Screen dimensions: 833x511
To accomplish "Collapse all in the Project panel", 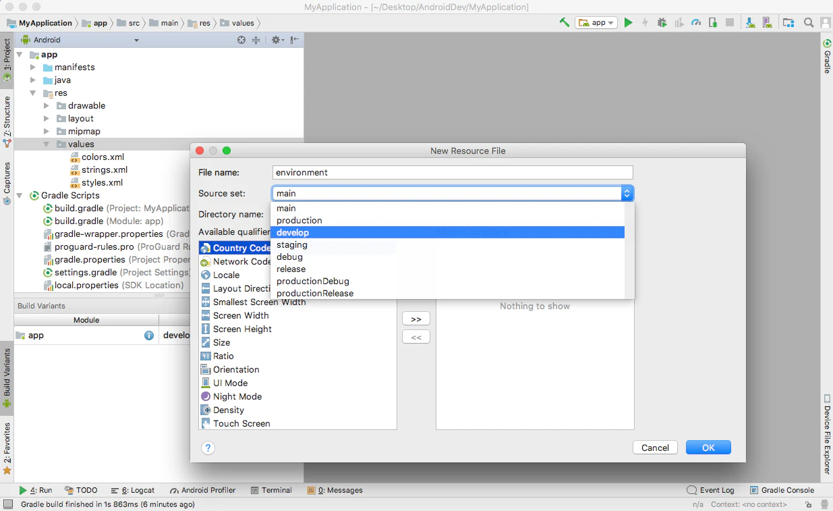I will pos(256,40).
